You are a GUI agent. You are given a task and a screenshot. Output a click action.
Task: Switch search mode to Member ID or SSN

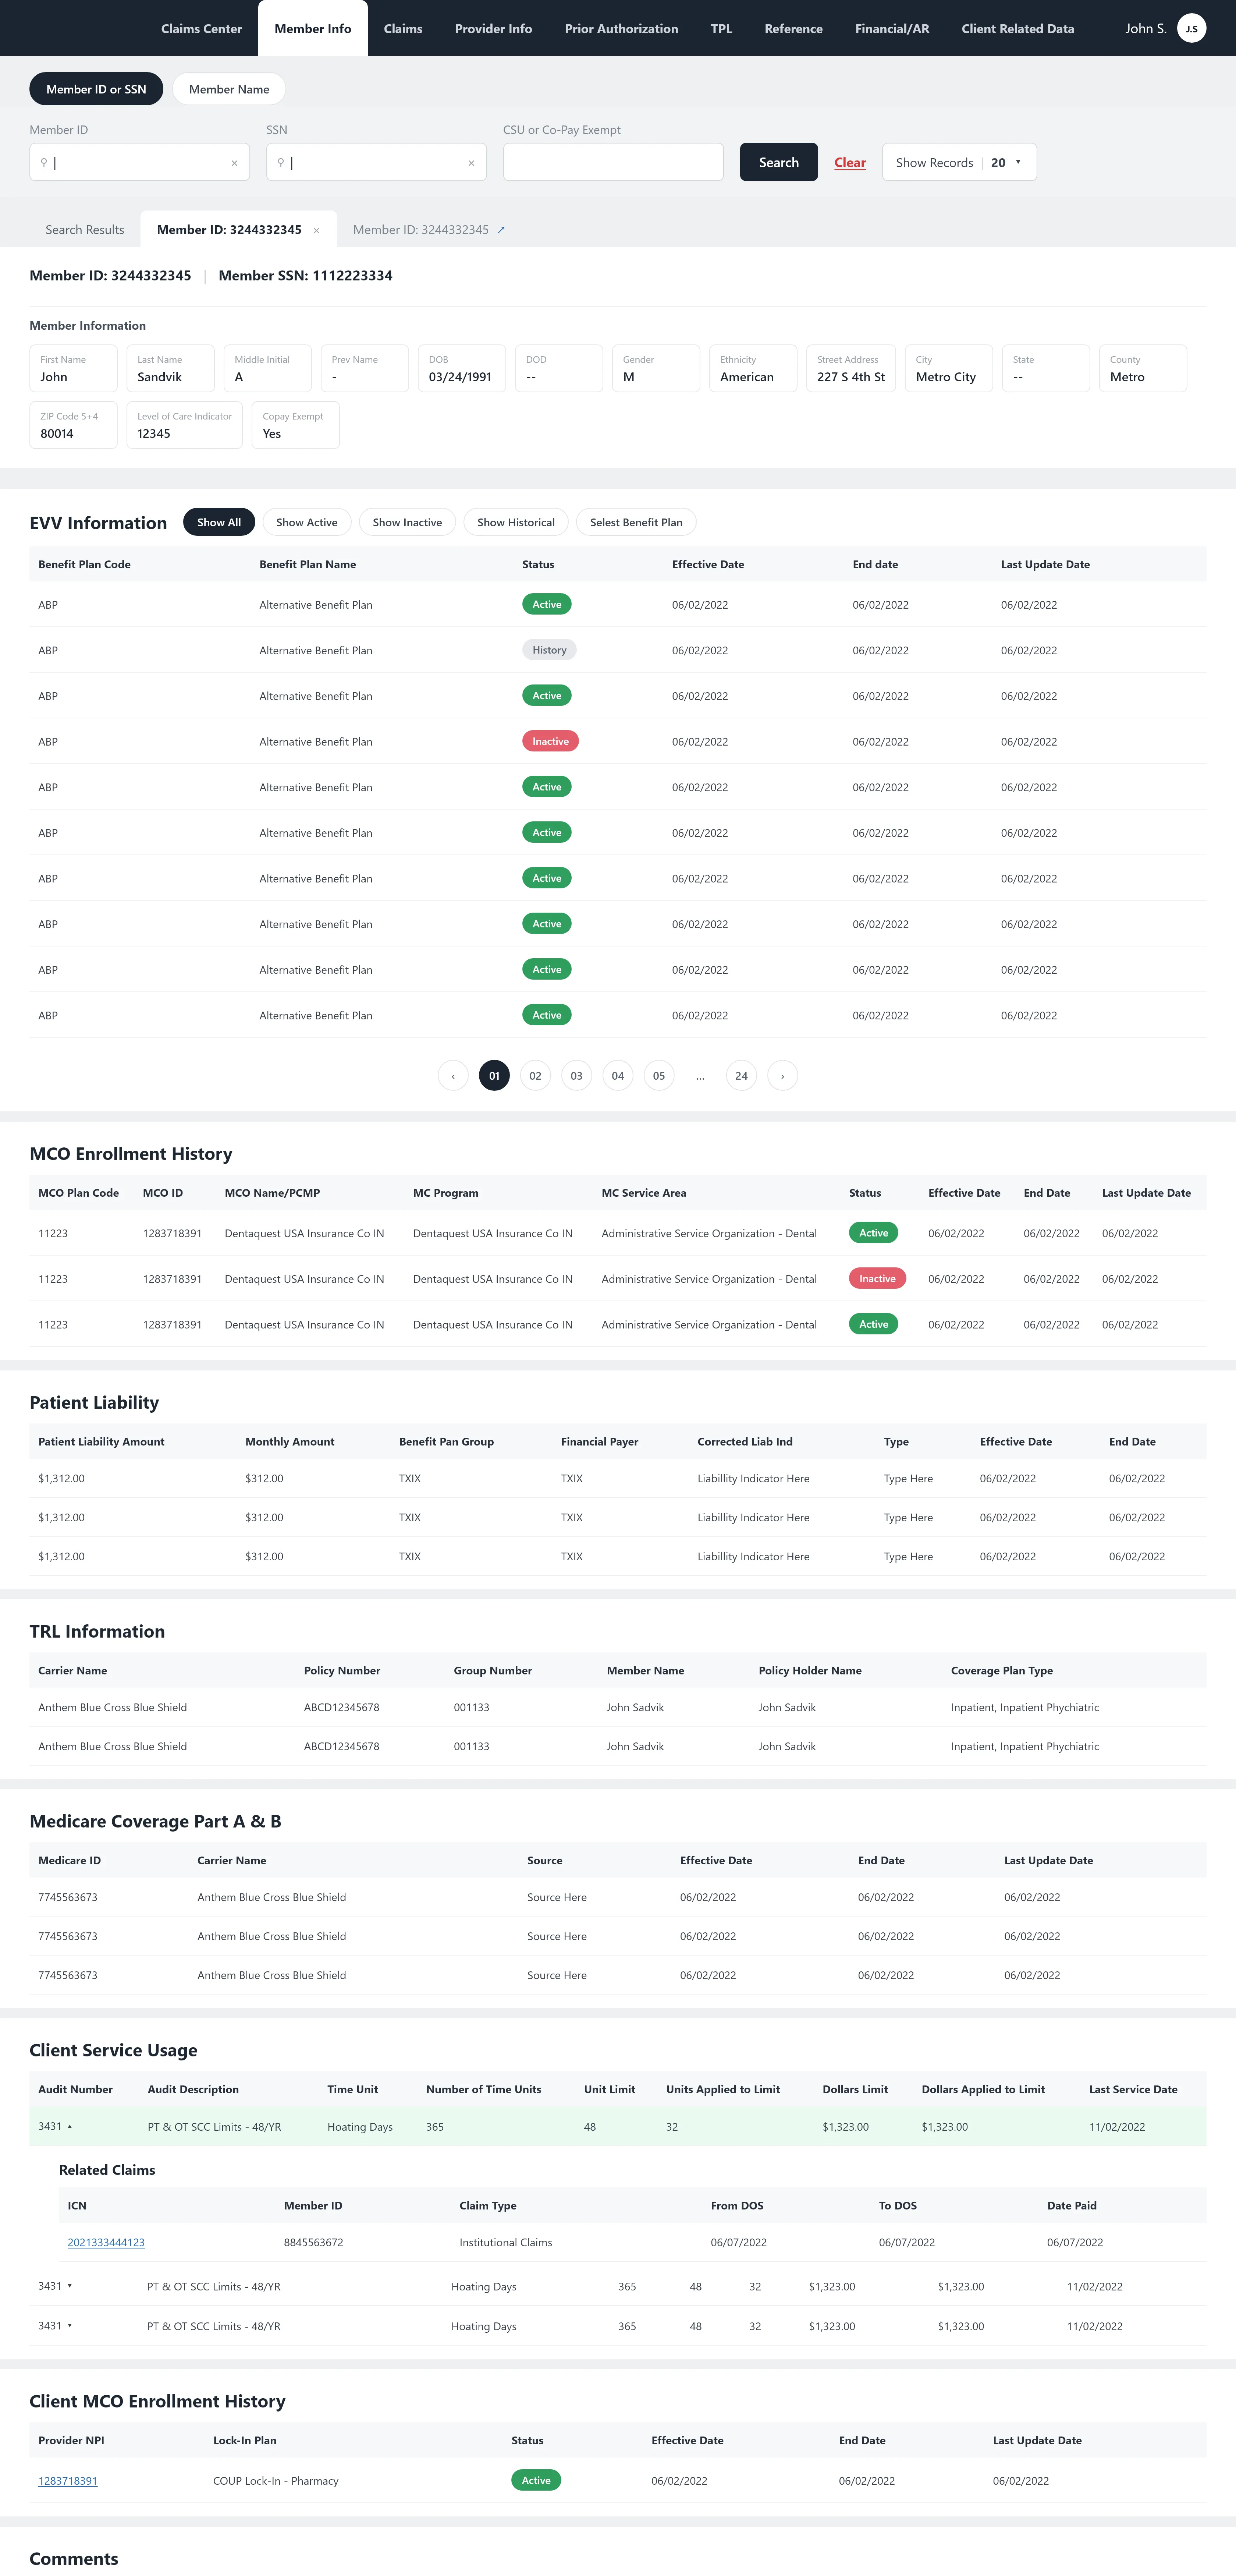96,89
